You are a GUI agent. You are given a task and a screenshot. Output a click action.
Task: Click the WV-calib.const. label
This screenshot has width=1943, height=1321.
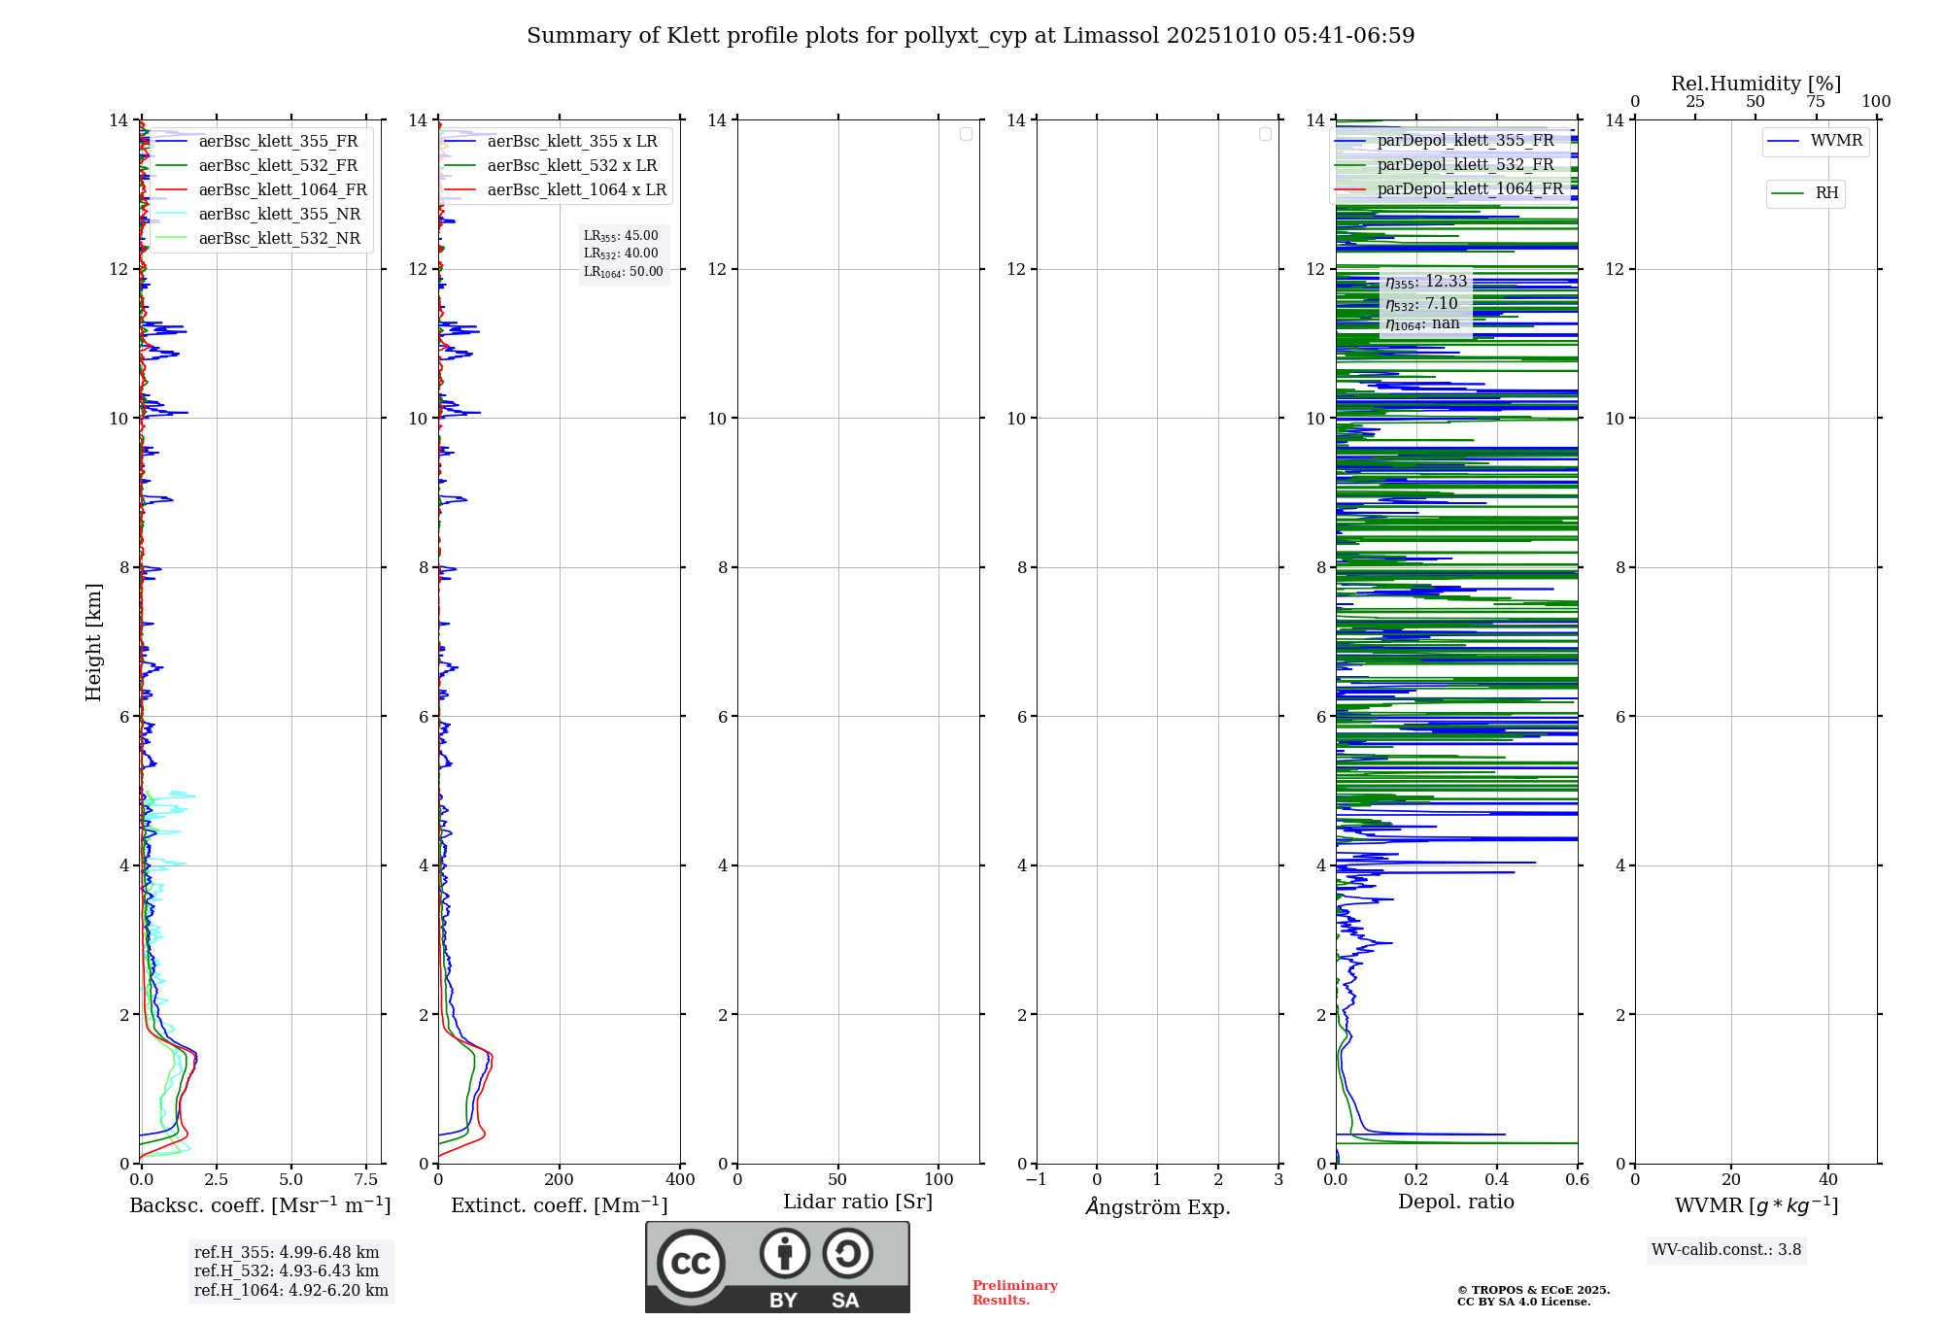[x=1725, y=1250]
